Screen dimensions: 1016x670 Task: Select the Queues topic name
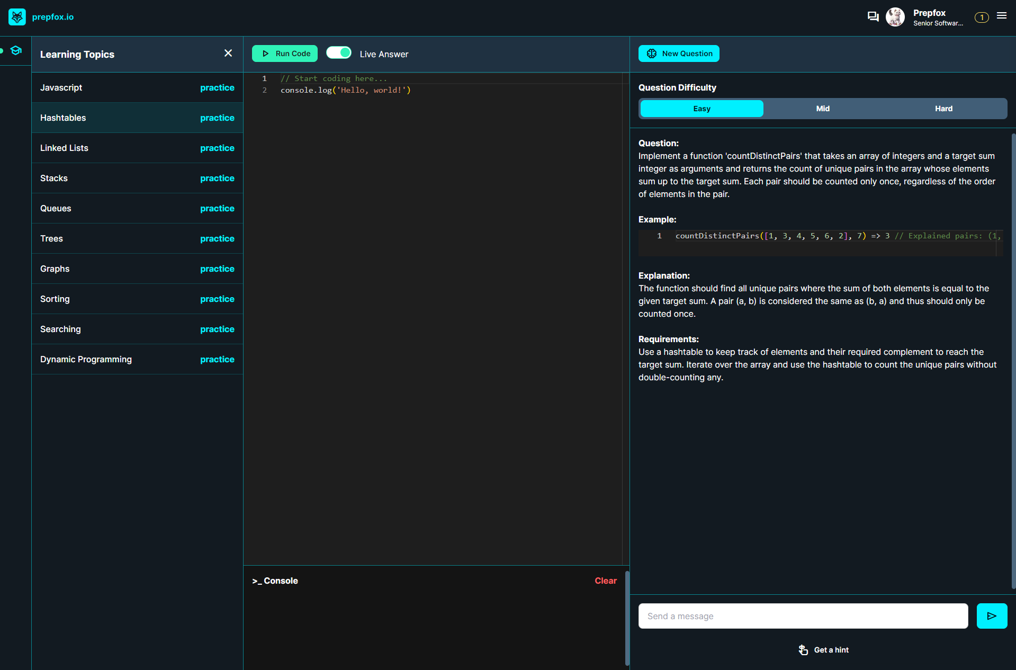[x=56, y=209]
